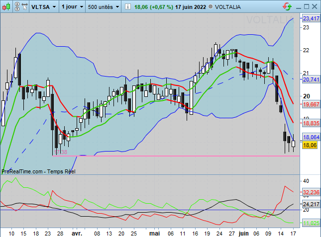321x237 pixels.
Task: Open the 500 unités dropdown
Action: (104, 7)
